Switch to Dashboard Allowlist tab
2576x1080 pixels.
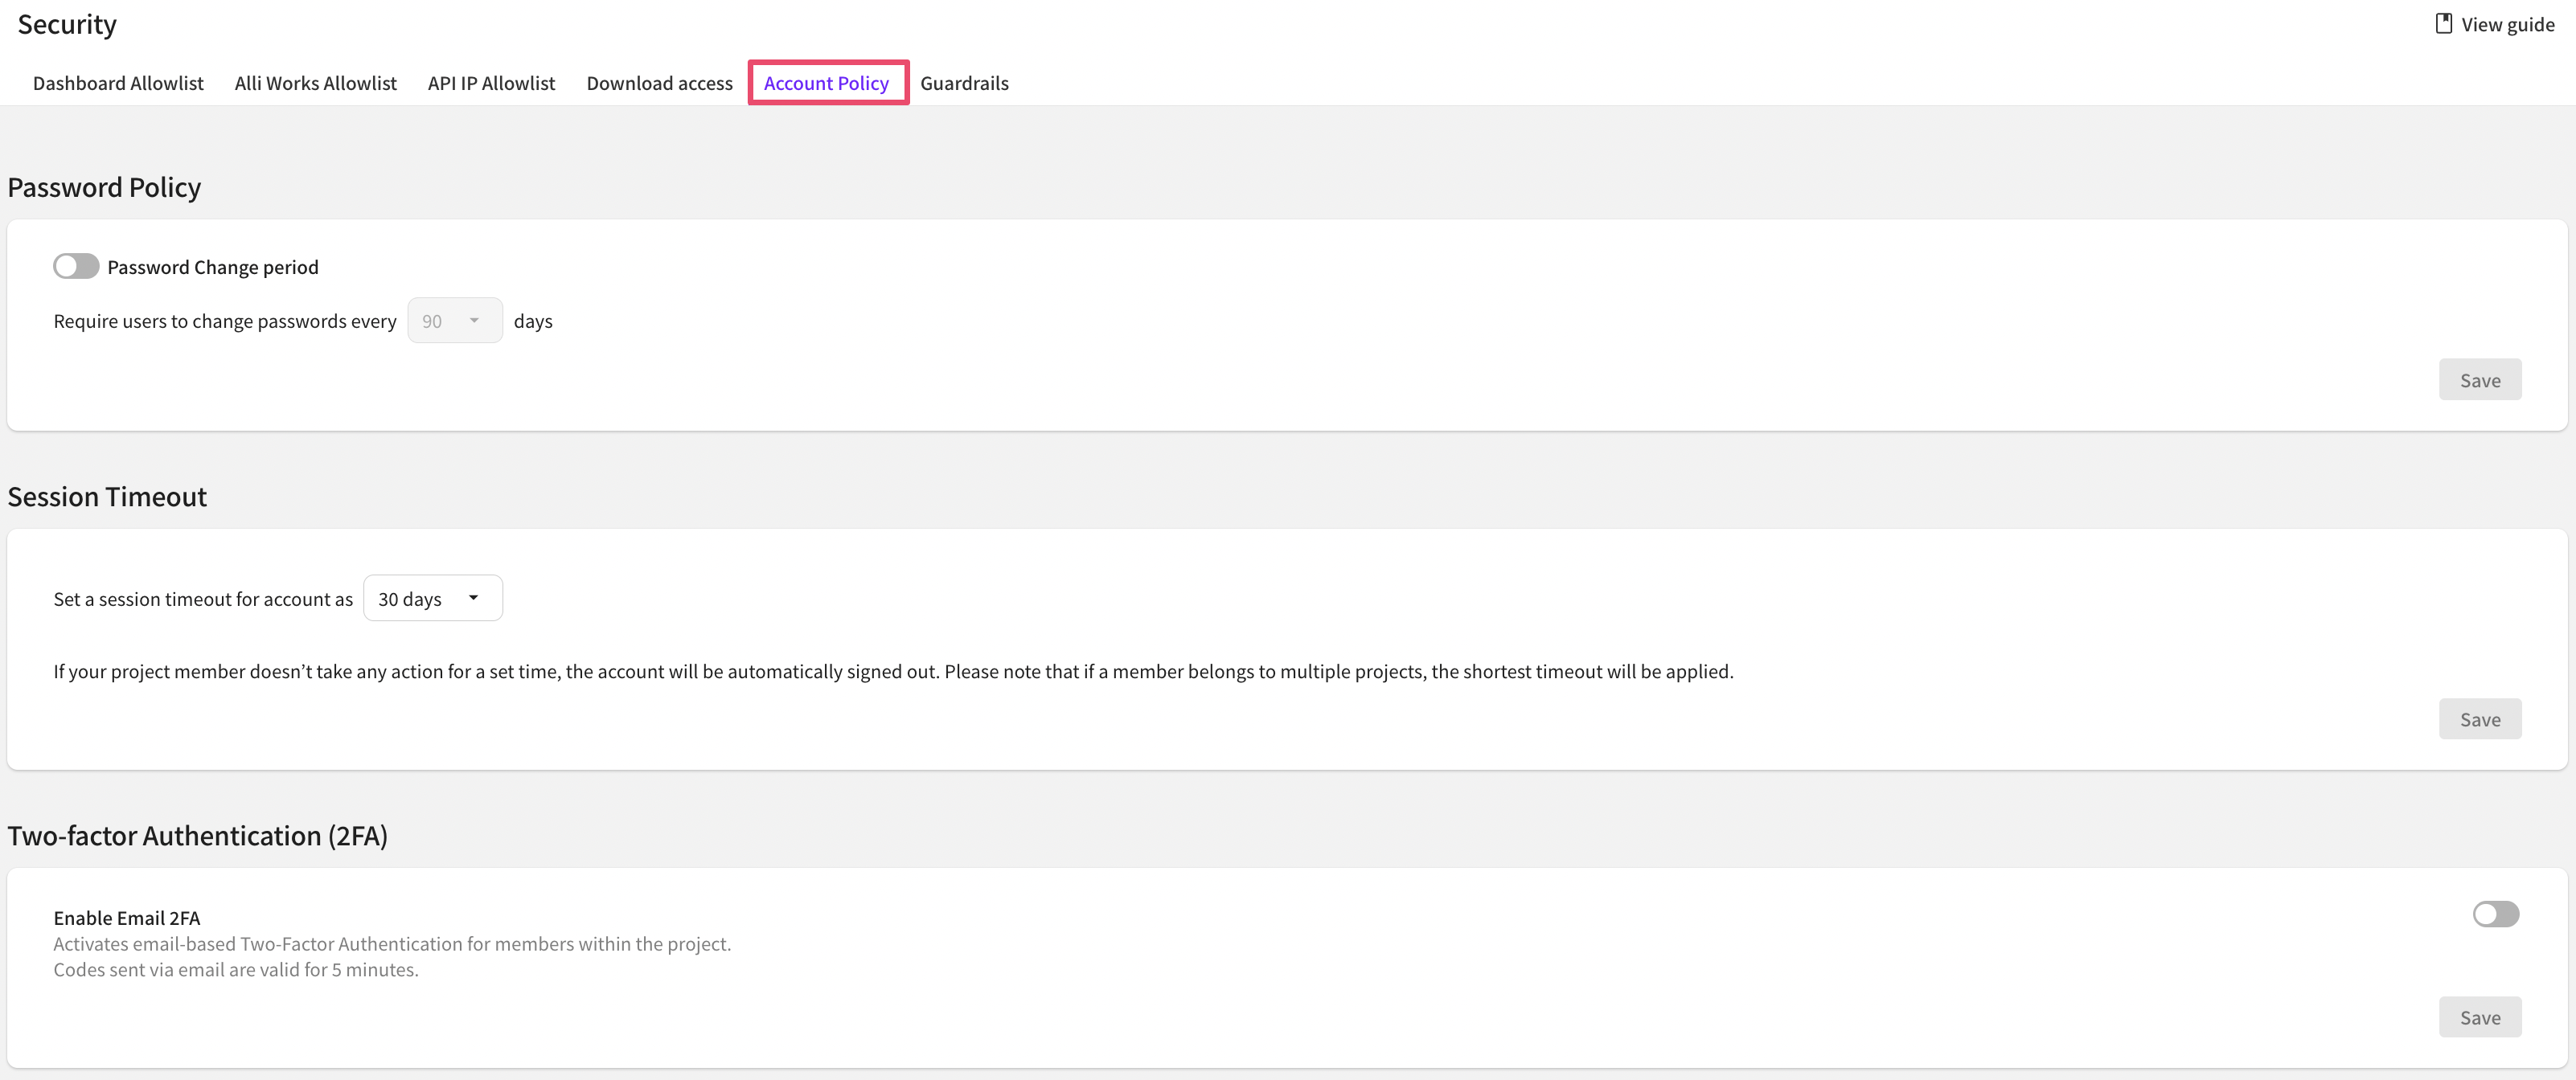coord(118,83)
